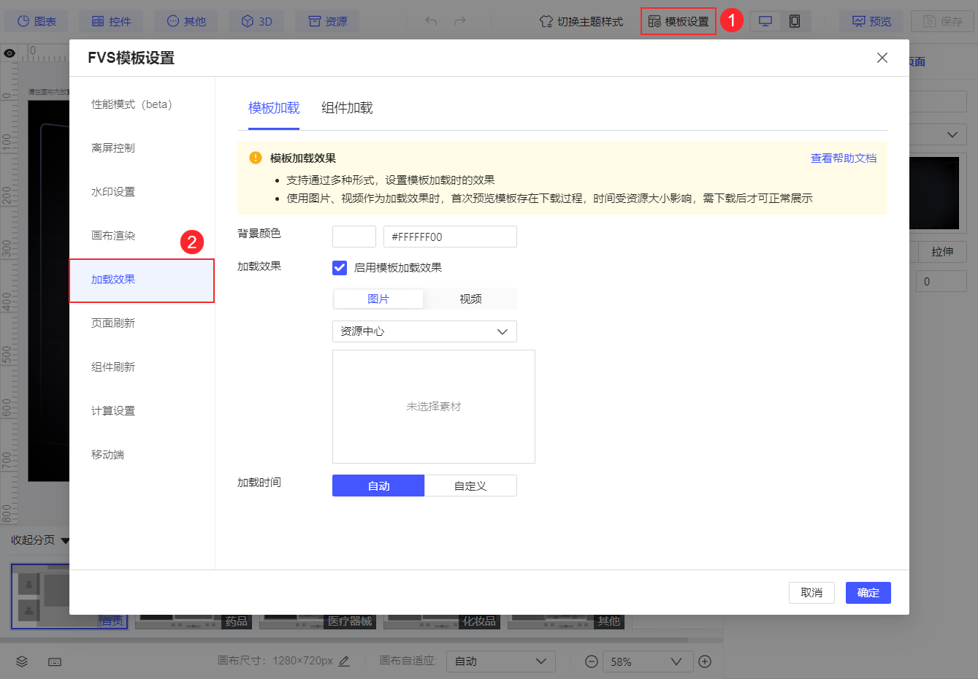Open the 其他 toolbar menu

point(186,21)
